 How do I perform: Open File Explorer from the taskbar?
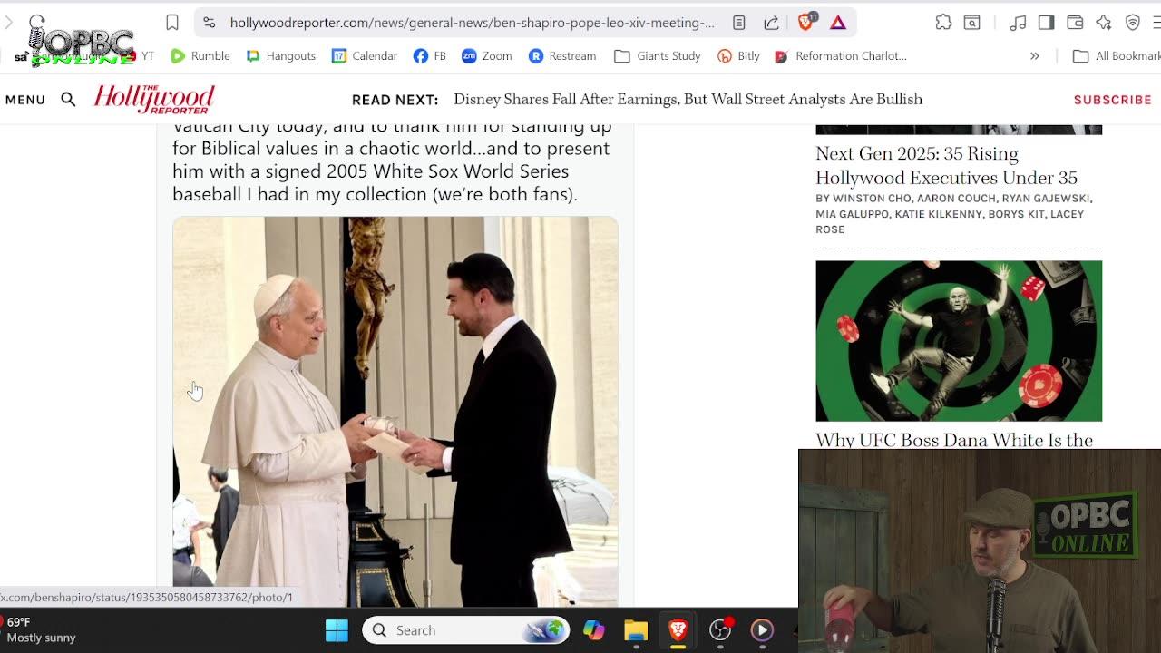[635, 629]
